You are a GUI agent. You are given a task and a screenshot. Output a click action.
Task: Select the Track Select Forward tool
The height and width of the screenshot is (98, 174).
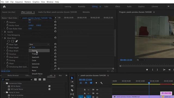(72, 82)
